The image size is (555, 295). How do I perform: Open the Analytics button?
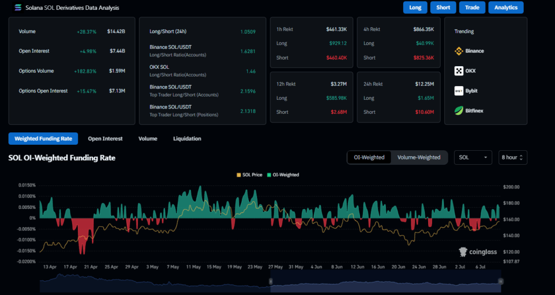(x=506, y=8)
